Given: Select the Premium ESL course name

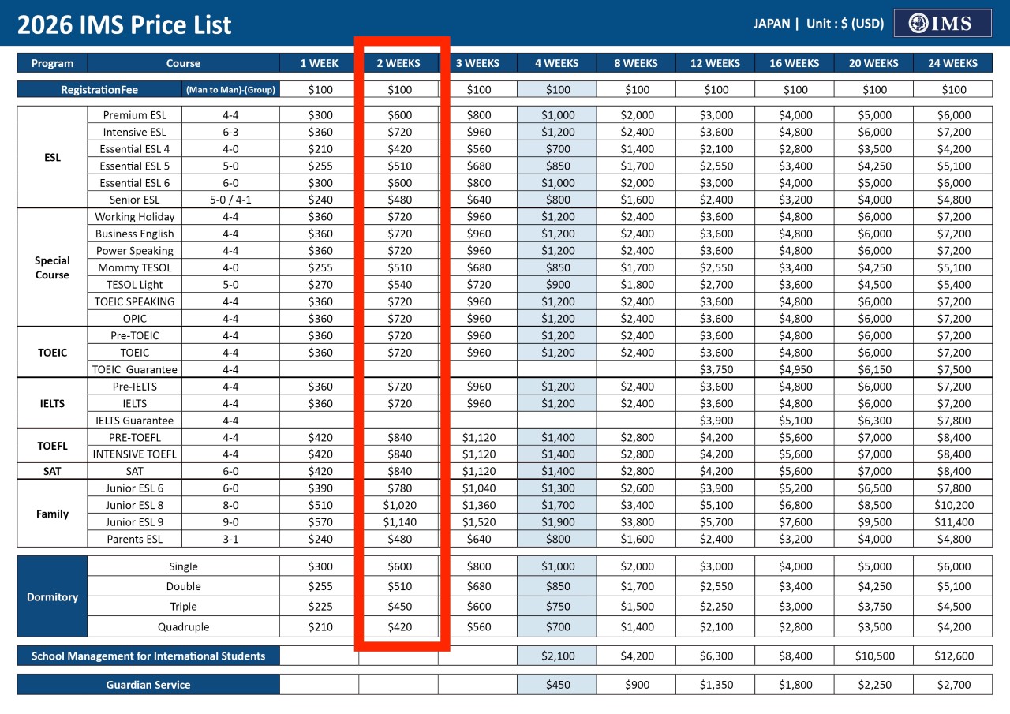Looking at the screenshot, I should pos(136,115).
